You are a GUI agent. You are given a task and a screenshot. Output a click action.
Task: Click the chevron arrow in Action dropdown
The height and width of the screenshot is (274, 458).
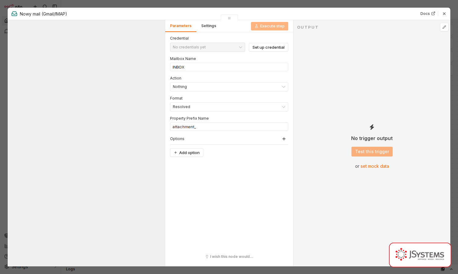[283, 87]
